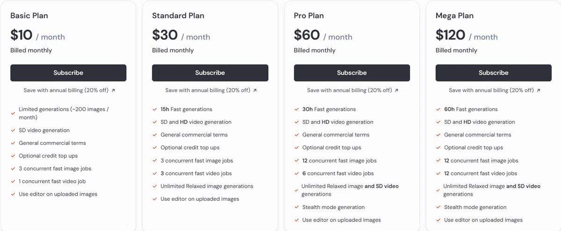Subscribe to the Basic Plan
Viewport: 561px width, 231px height.
coord(68,73)
